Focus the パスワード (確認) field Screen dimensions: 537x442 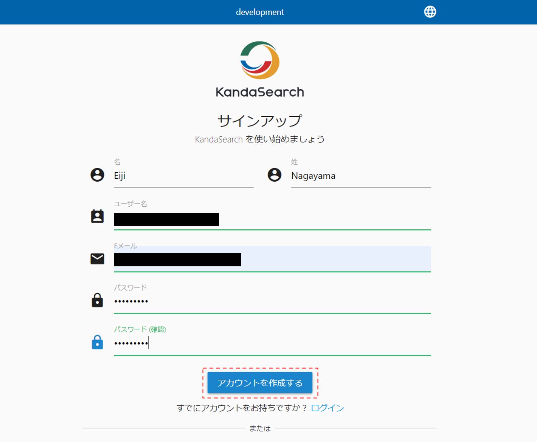tap(272, 343)
